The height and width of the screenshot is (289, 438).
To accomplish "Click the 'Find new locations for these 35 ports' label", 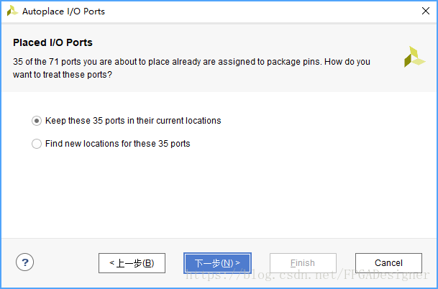I will tap(118, 144).
